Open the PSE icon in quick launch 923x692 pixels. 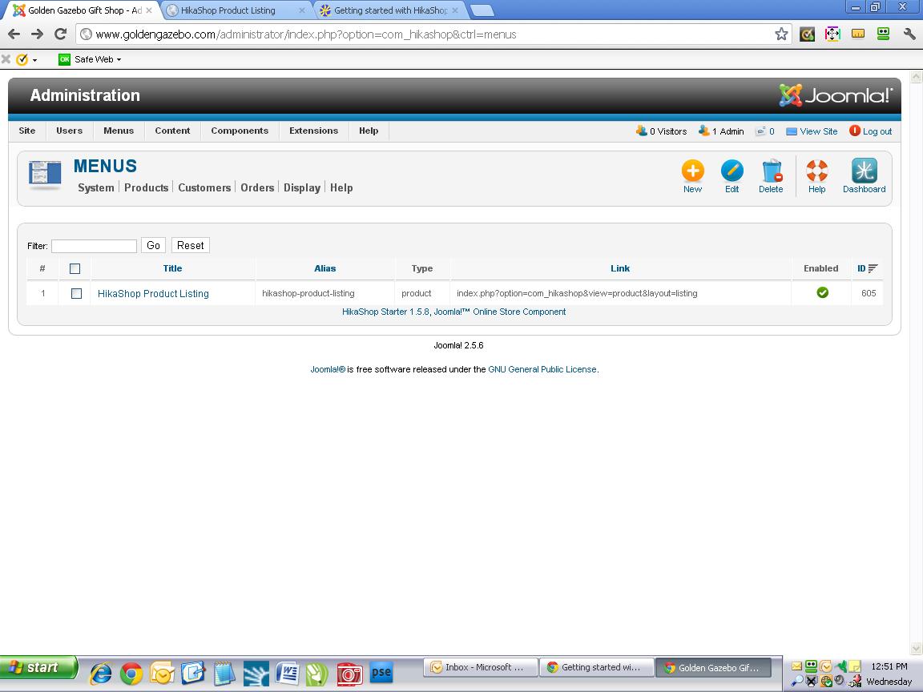[x=381, y=672]
